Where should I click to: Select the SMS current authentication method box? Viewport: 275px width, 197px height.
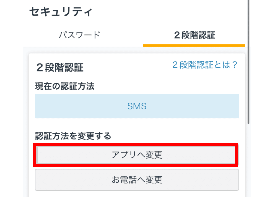(x=137, y=106)
